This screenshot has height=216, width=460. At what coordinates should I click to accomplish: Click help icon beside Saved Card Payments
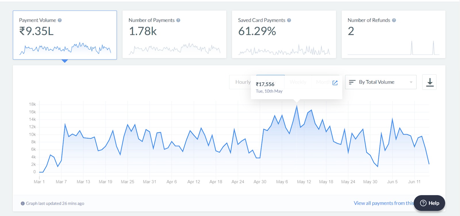[x=289, y=20]
